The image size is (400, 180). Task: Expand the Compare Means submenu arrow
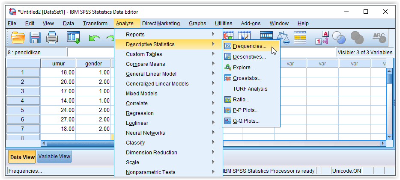click(x=213, y=63)
